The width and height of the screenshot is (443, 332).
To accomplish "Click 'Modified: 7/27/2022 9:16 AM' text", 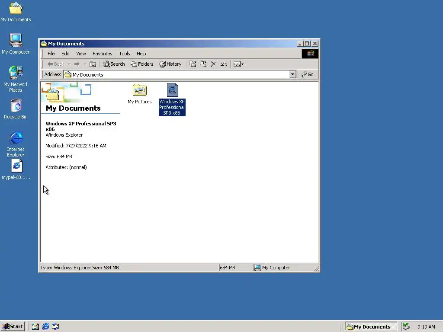I will pyautogui.click(x=76, y=146).
